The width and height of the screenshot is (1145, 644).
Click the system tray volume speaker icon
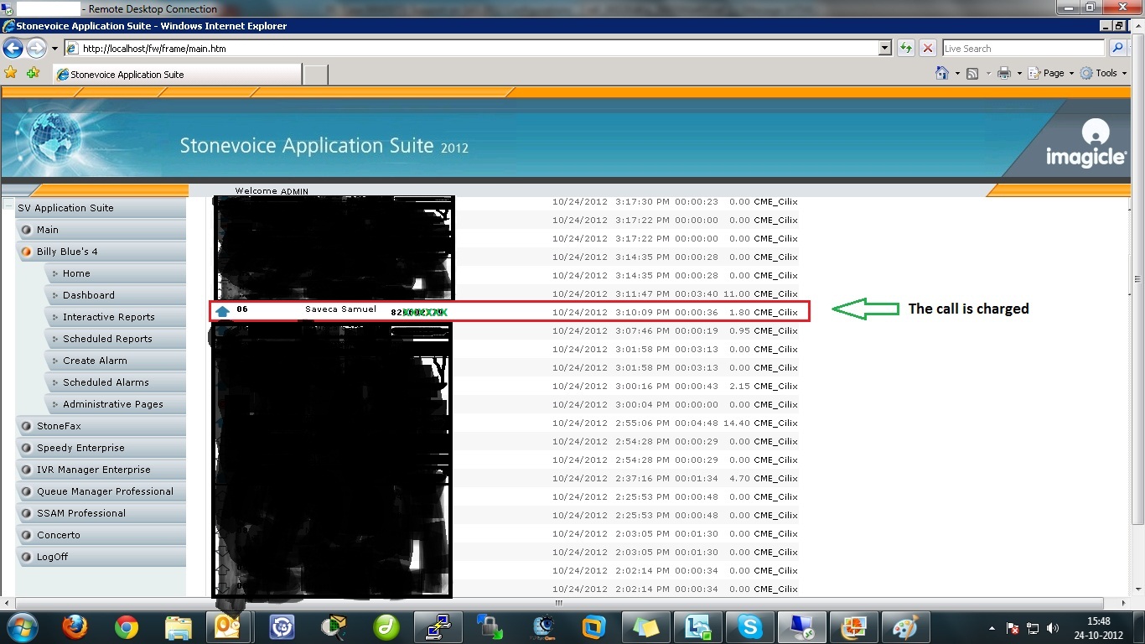click(1052, 628)
